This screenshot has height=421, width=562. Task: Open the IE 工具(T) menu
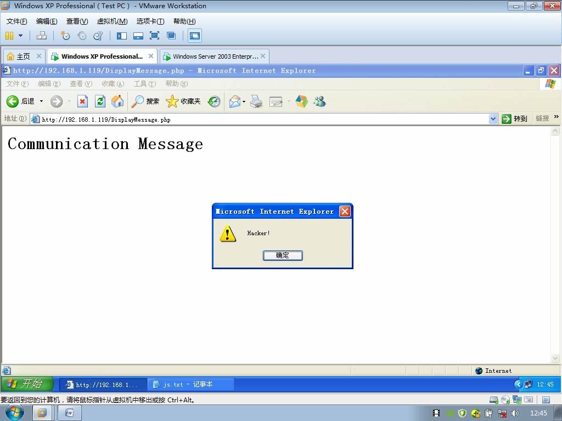(x=145, y=83)
